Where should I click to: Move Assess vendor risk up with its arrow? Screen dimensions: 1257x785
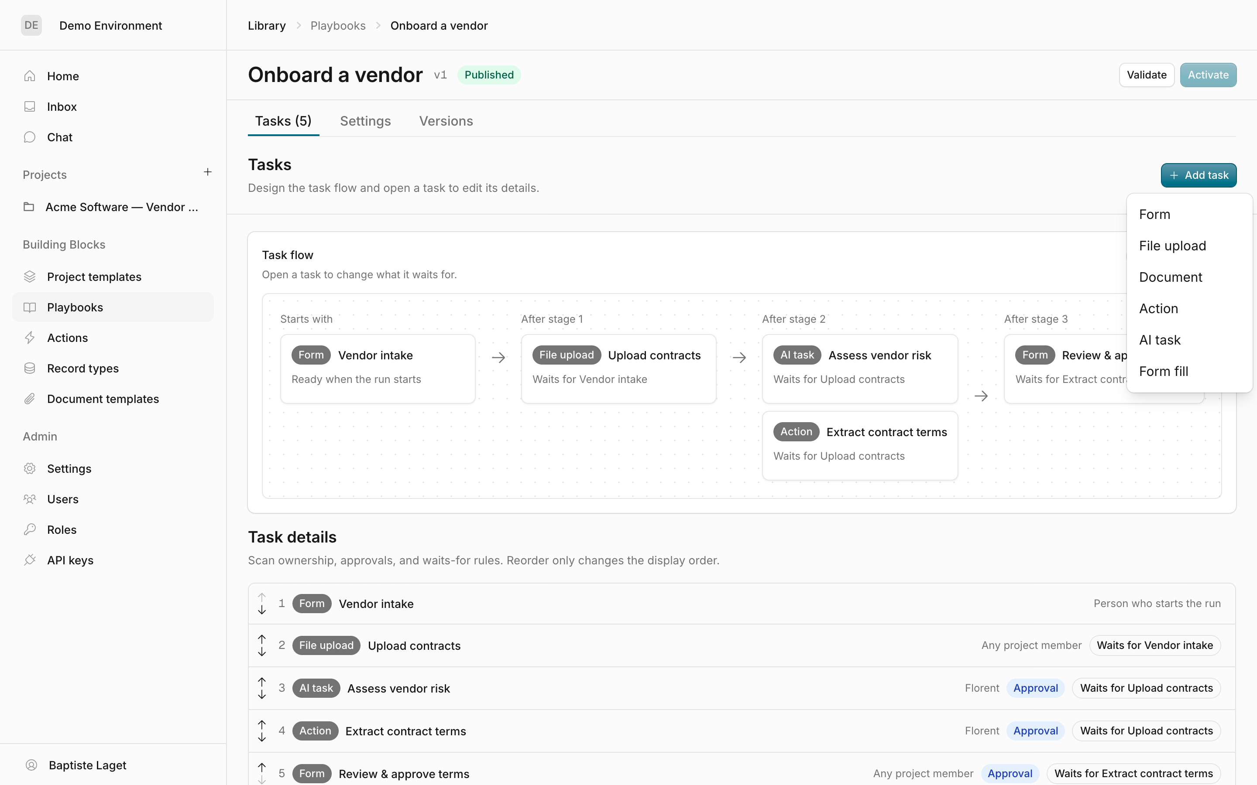coord(262,682)
